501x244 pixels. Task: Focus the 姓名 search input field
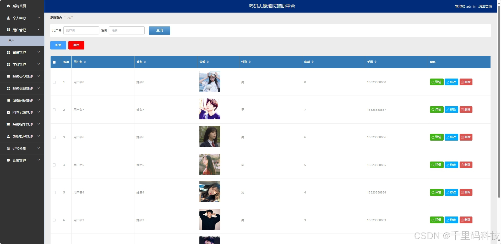[x=127, y=30]
